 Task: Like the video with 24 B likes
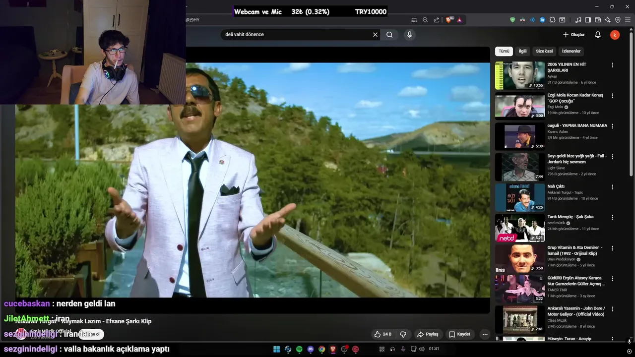pos(383,334)
